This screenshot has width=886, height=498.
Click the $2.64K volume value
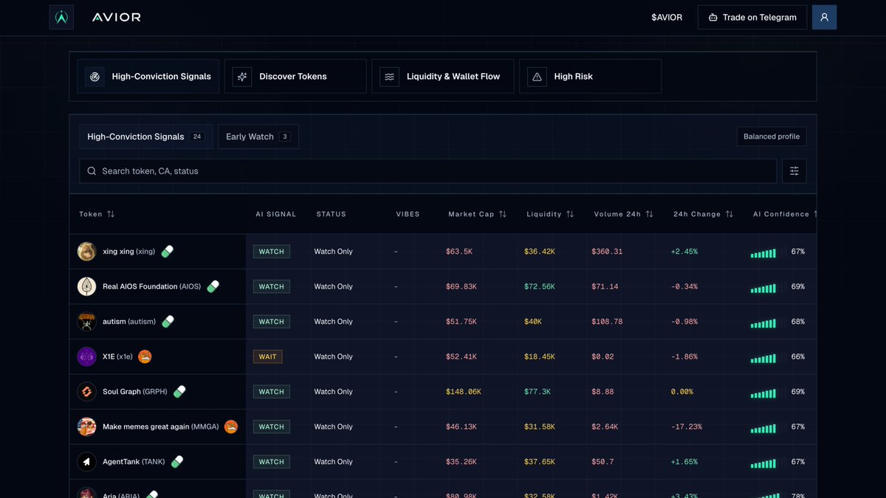pos(605,426)
